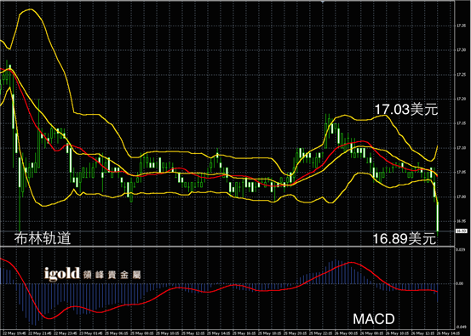Image resolution: width=471 pixels, height=336 pixels.
Task: Click the 0.039 MACD scale label
Action: (461, 249)
